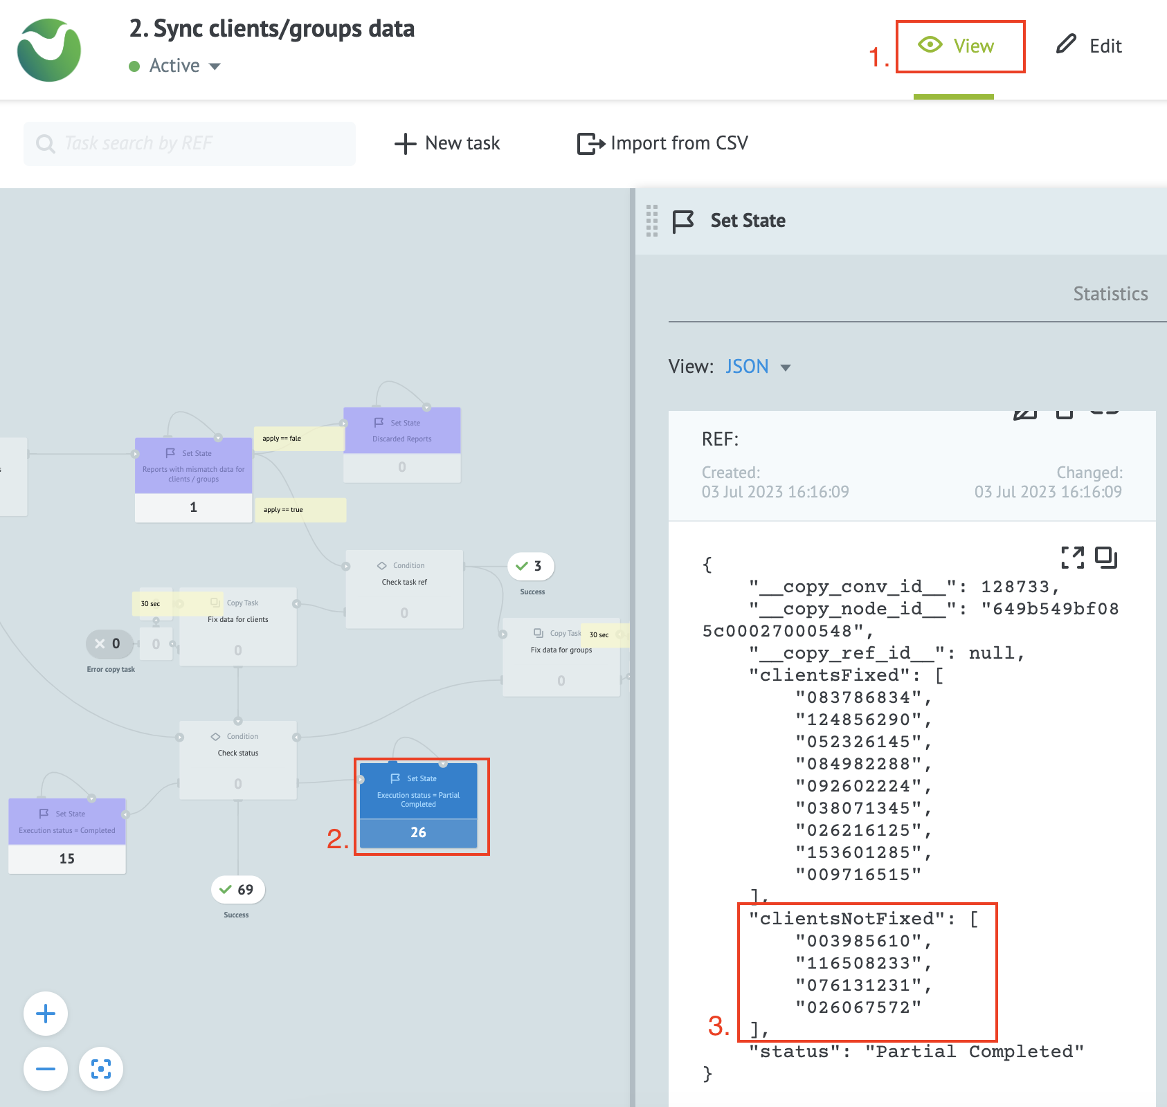Click the zoom out minus button
Viewport: 1167px width, 1107px height.
46,1069
